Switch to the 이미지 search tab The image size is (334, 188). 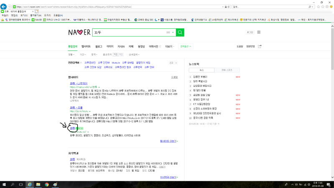pos(110,46)
